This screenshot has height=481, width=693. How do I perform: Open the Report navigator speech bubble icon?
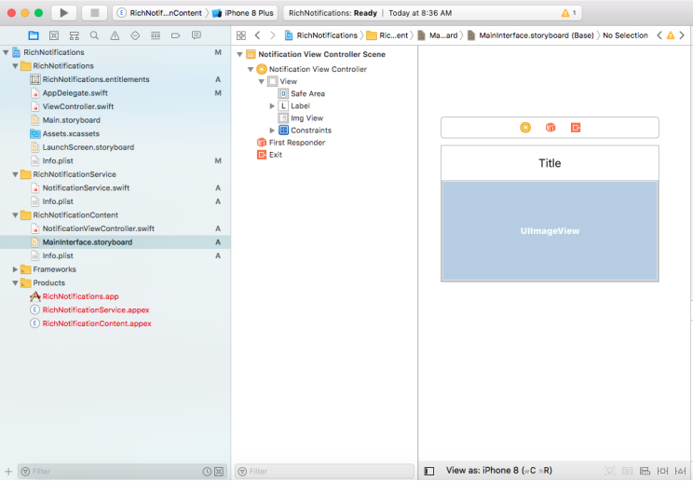197,35
